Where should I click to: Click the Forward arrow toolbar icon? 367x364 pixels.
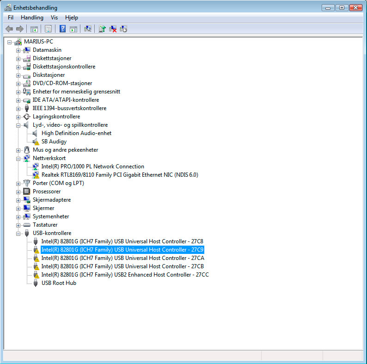point(20,29)
